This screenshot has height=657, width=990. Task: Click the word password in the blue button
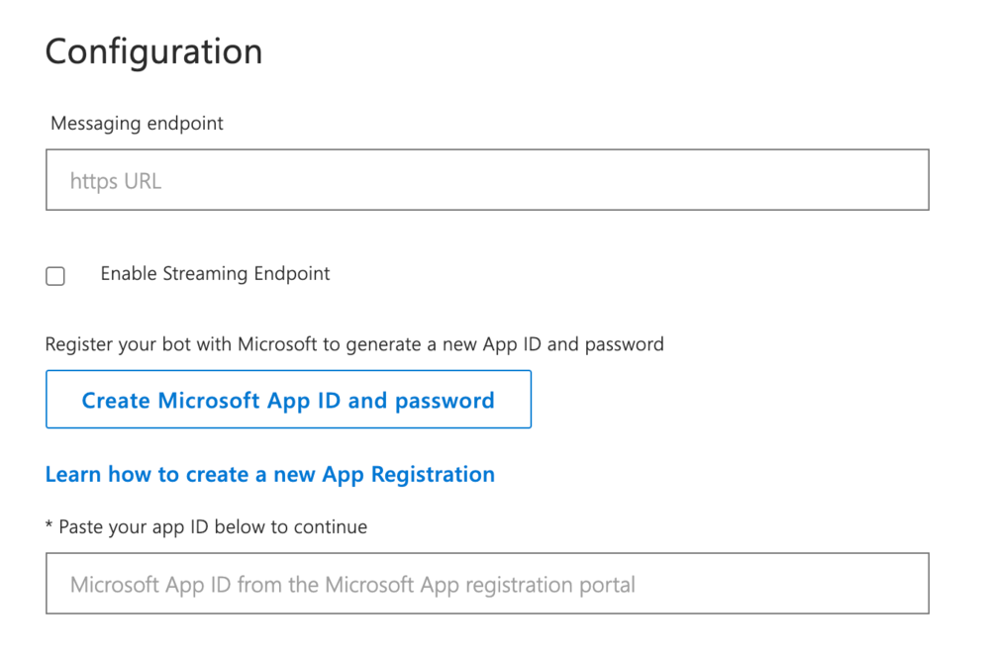(445, 401)
